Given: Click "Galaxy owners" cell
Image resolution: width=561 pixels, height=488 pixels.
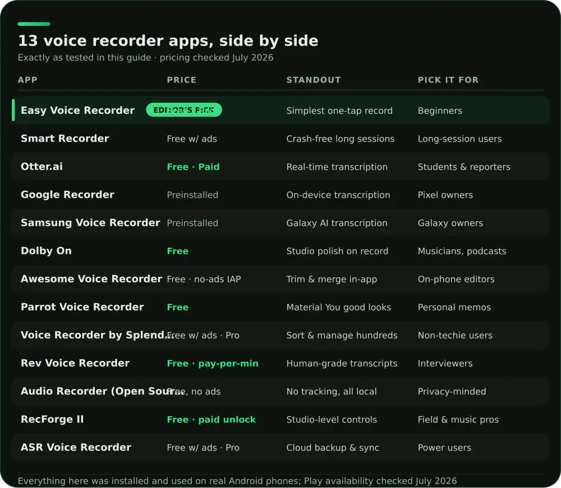Looking at the screenshot, I should coord(450,223).
